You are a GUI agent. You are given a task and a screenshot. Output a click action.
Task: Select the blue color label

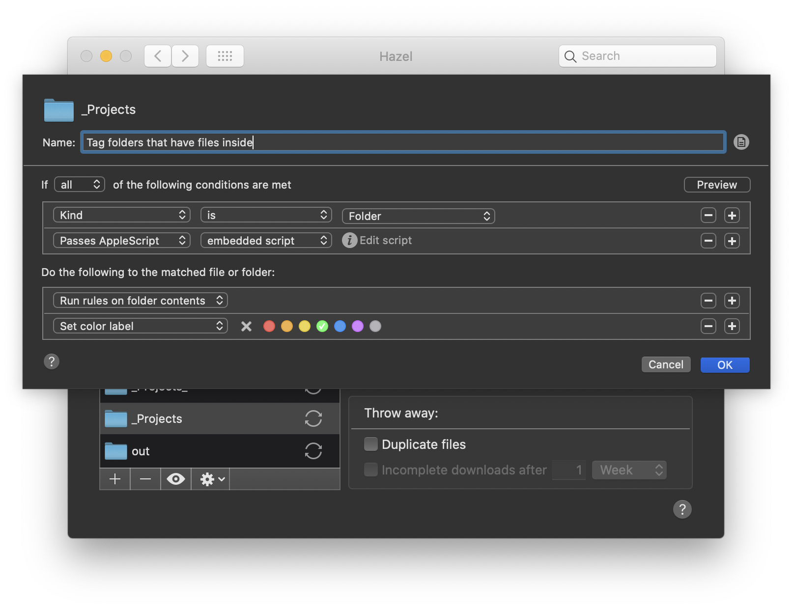coord(340,326)
